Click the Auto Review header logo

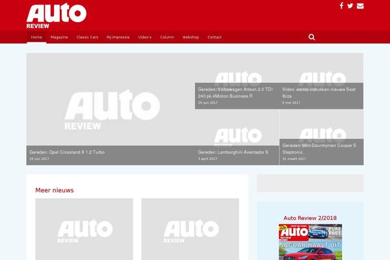57,16
